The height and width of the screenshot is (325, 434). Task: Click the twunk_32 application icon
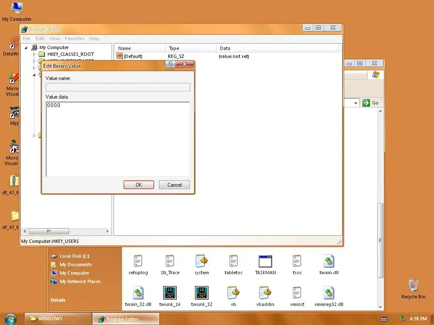(201, 293)
